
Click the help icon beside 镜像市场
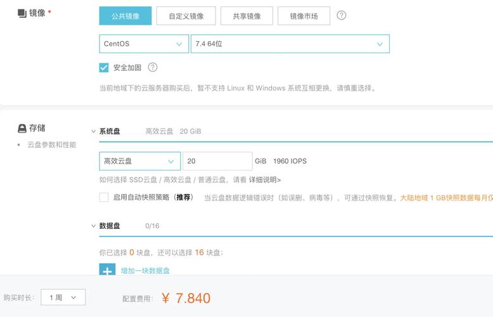tap(341, 15)
